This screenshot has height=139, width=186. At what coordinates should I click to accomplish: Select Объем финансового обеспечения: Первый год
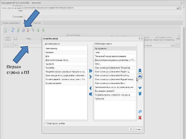pyautogui.click(x=115, y=72)
